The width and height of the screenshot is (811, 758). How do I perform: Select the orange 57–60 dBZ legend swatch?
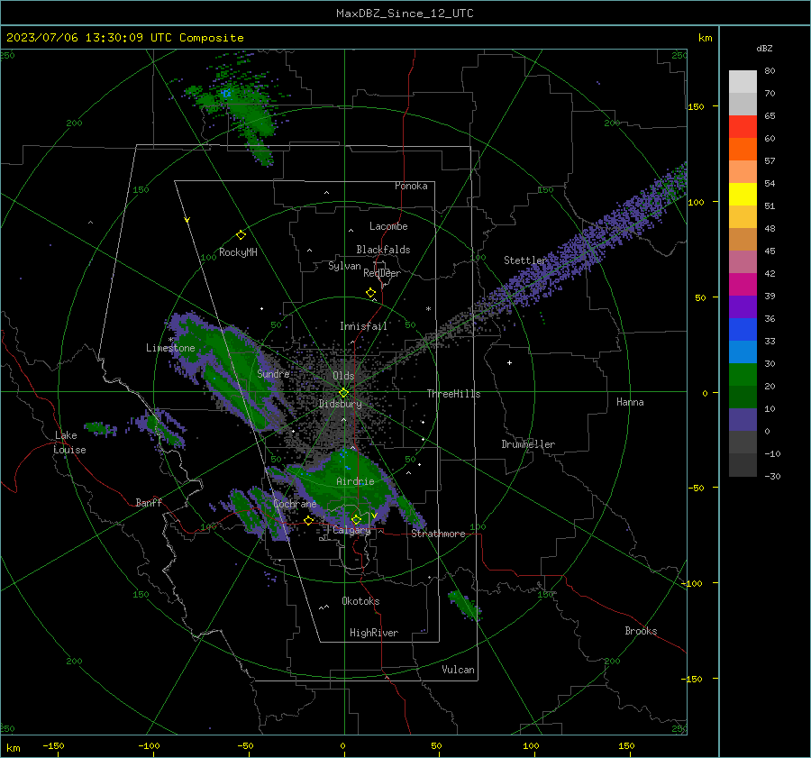(x=743, y=149)
